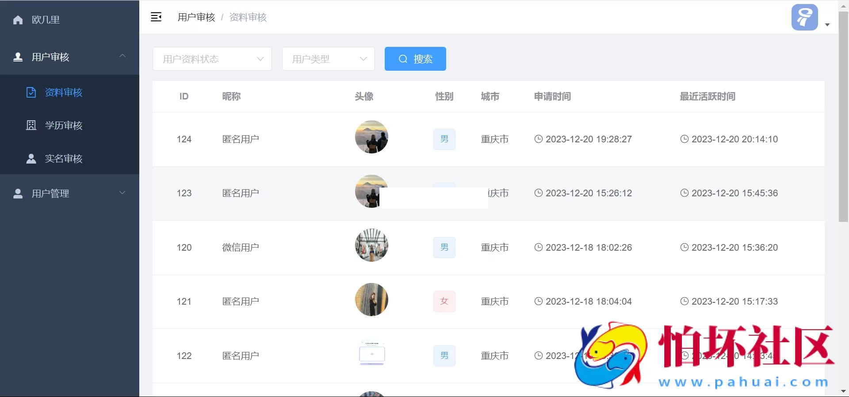
Task: Click the scrollbar down arrow
Action: [843, 392]
